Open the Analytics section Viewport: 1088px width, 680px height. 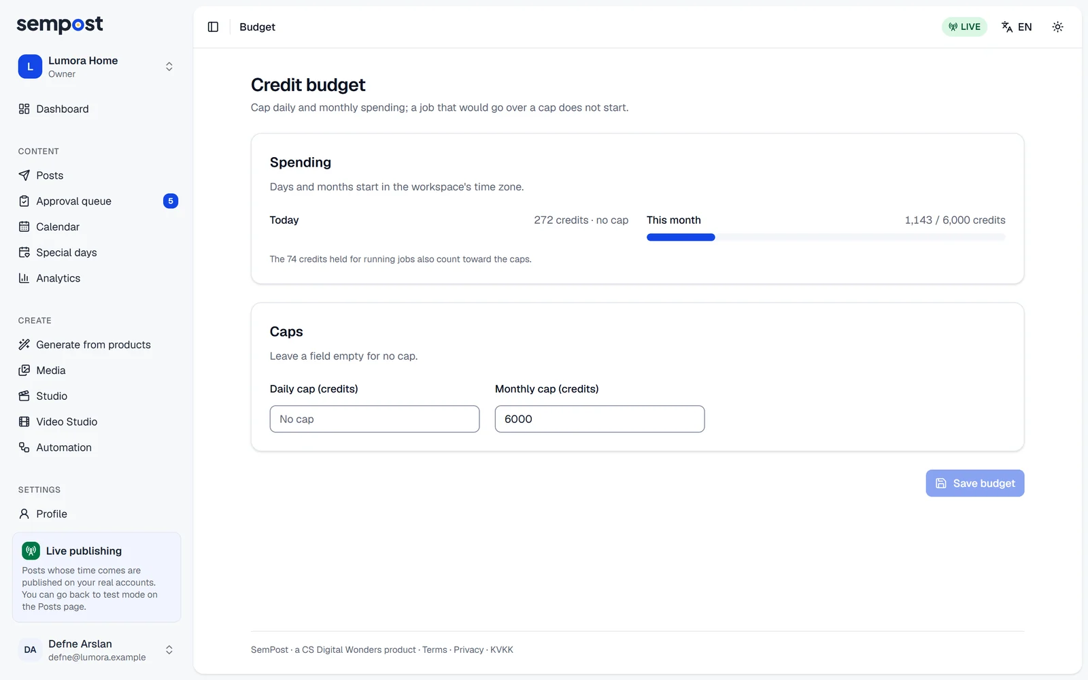[x=97, y=278]
